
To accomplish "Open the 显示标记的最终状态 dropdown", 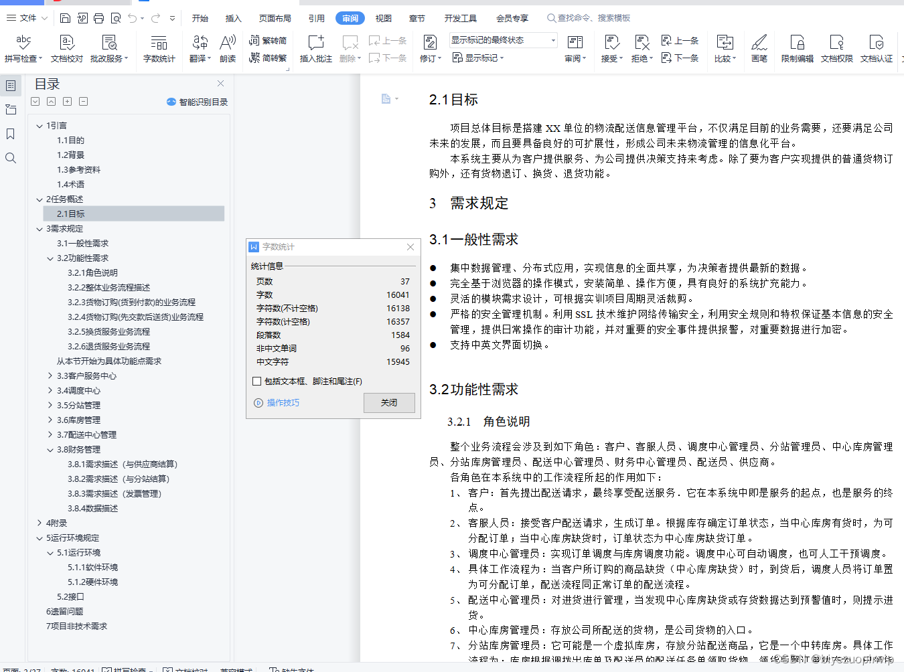I will 553,40.
